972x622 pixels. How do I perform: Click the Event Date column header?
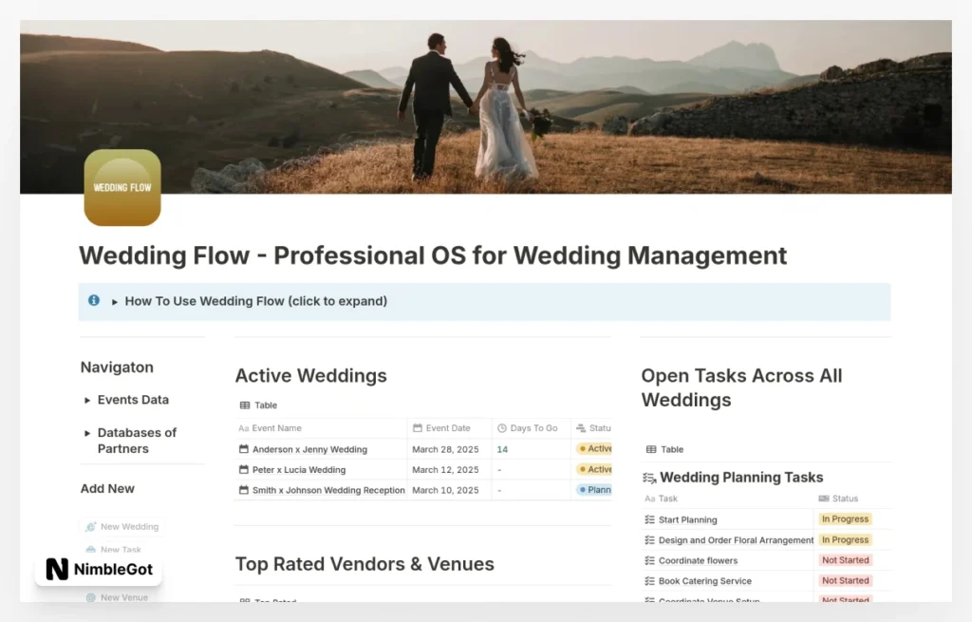[x=449, y=428]
